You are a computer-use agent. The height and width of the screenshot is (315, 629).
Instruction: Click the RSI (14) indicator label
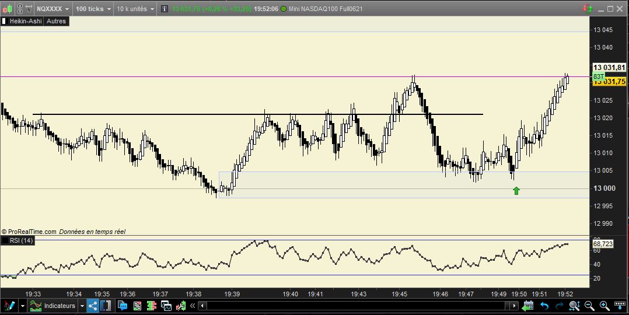pyautogui.click(x=21, y=240)
